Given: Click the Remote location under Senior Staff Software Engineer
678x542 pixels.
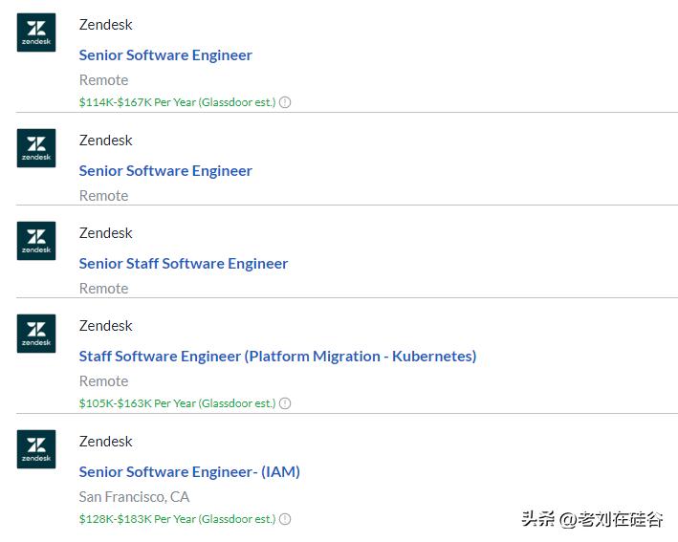Looking at the screenshot, I should click(x=103, y=289).
